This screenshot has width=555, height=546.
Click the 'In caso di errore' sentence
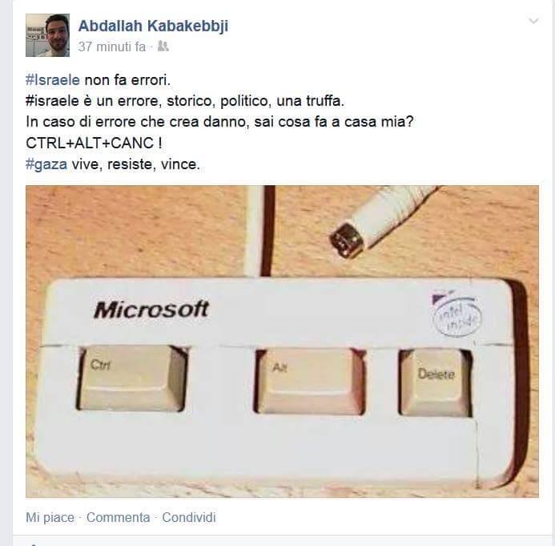coord(219,122)
